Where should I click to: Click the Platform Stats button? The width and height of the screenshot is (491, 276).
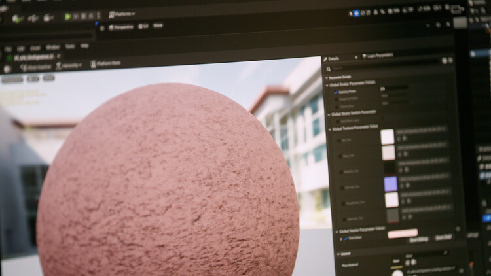coord(105,64)
